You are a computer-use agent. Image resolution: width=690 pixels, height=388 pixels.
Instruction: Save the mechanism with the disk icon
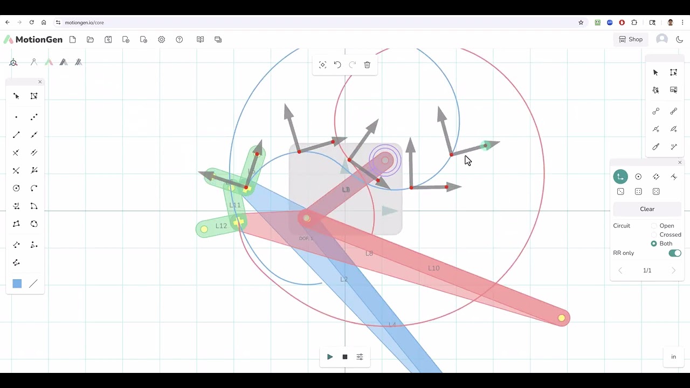108,39
